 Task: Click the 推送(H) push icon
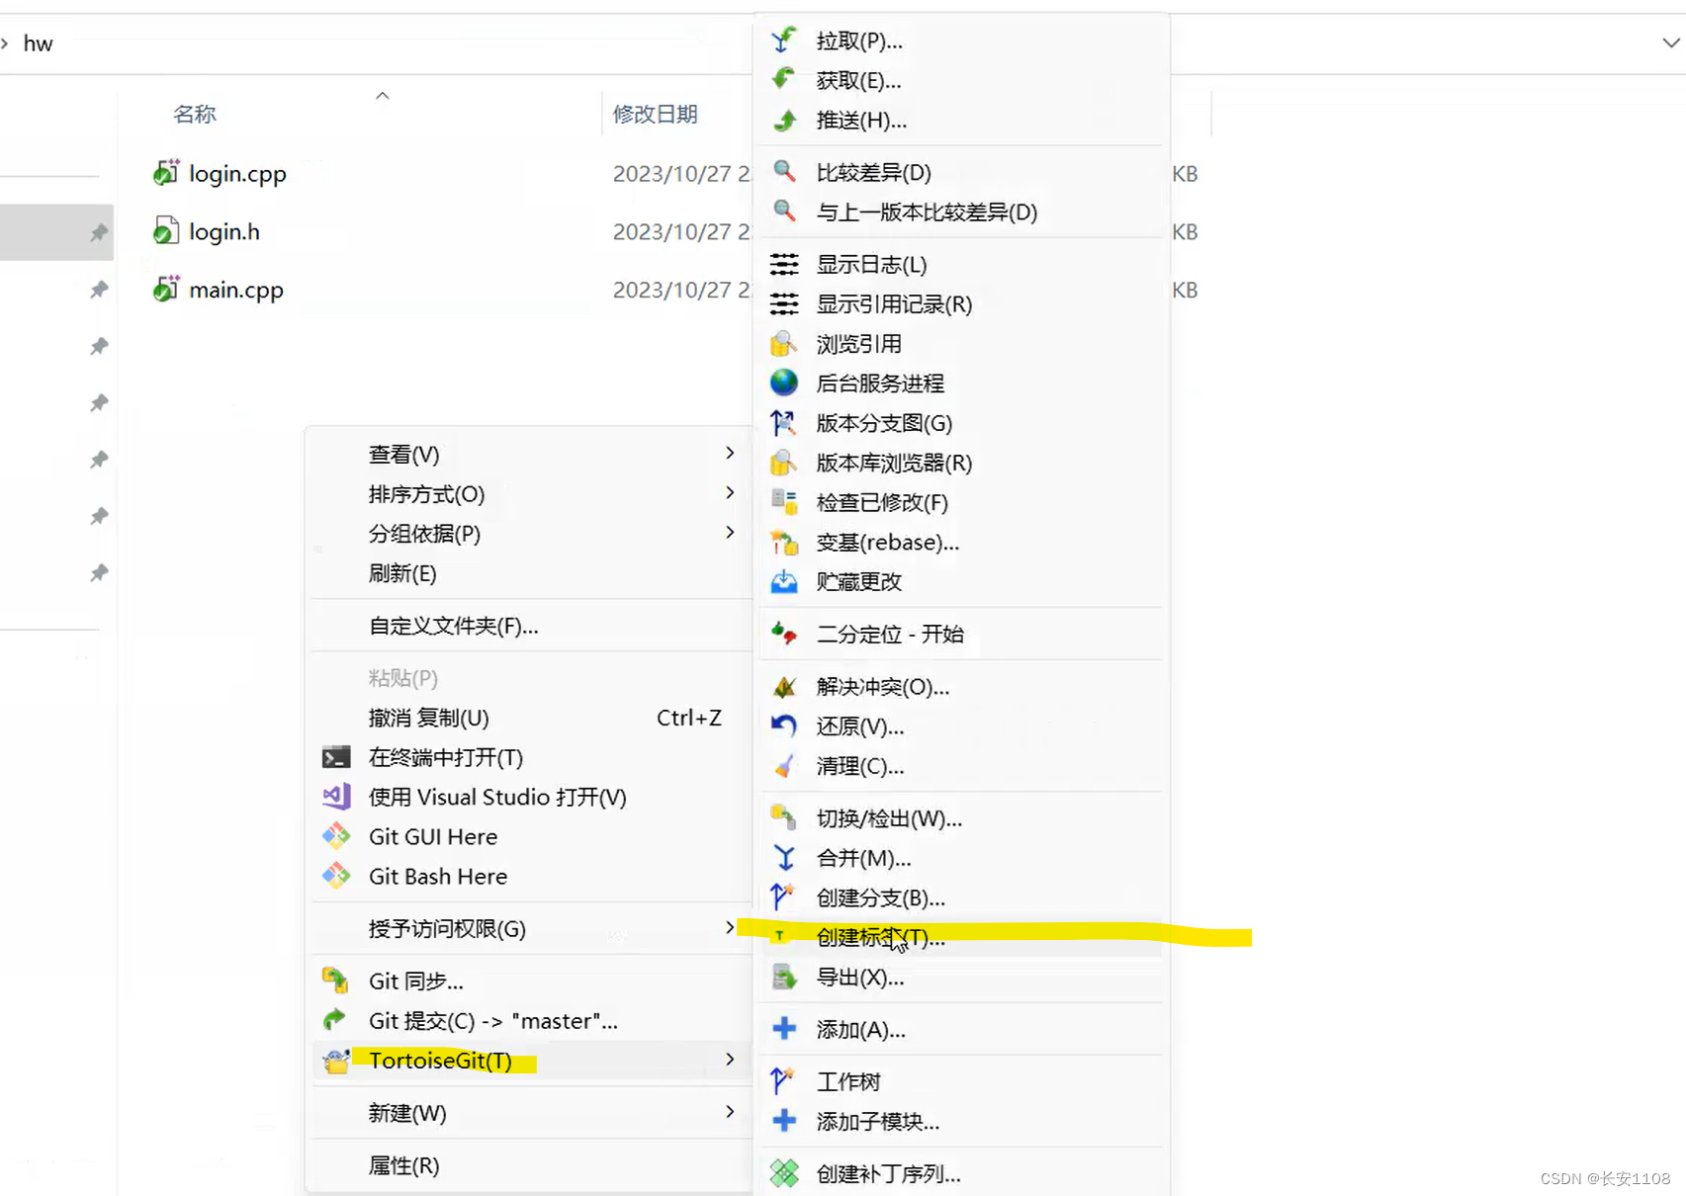coord(784,120)
